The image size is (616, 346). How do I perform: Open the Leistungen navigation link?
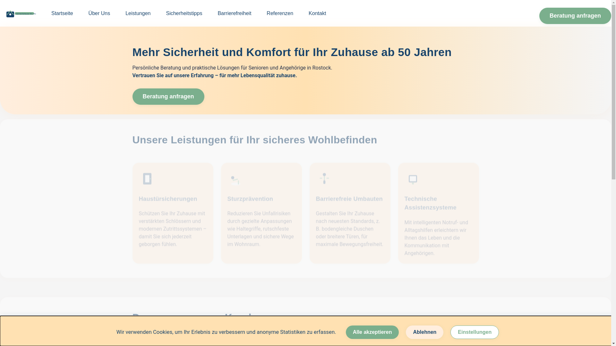(x=138, y=13)
